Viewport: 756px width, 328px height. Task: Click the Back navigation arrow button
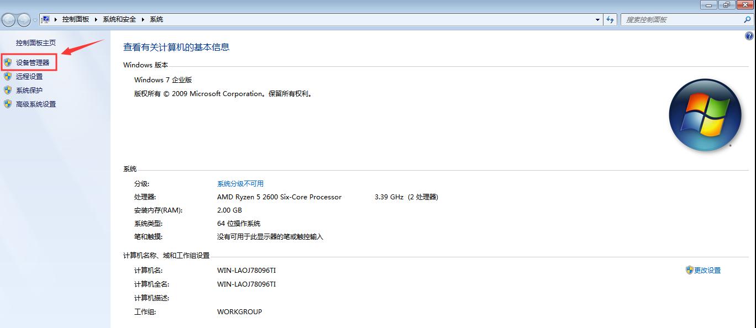point(8,20)
